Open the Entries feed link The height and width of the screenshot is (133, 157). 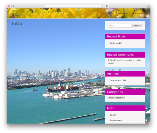[x=116, y=120]
